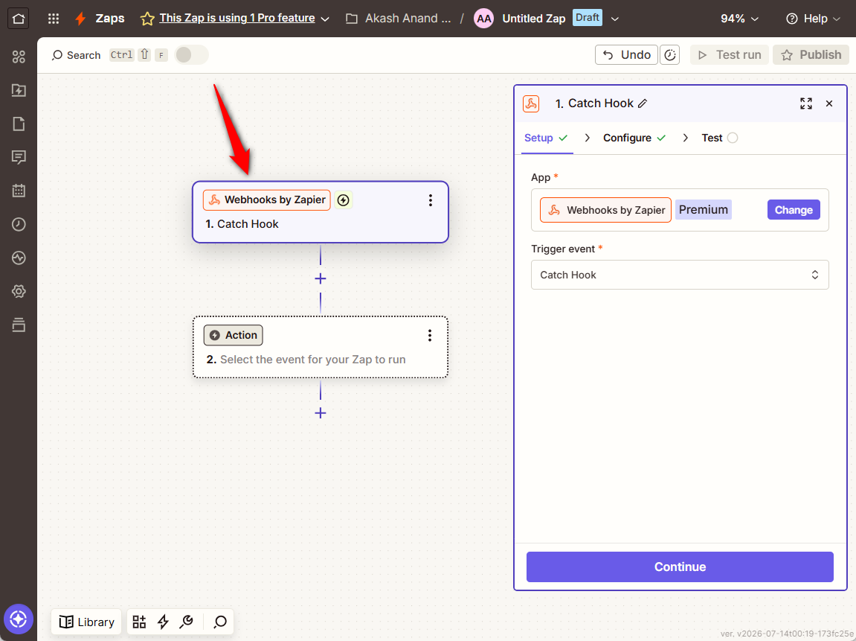Click the Publish button
The image size is (856, 641).
811,54
